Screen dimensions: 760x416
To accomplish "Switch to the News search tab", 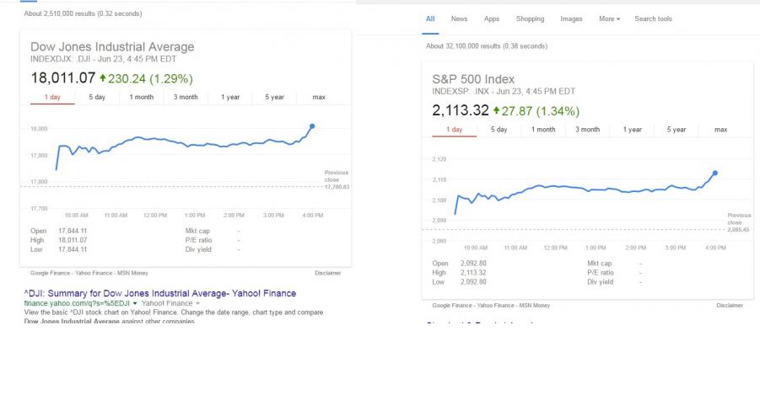I will (459, 19).
